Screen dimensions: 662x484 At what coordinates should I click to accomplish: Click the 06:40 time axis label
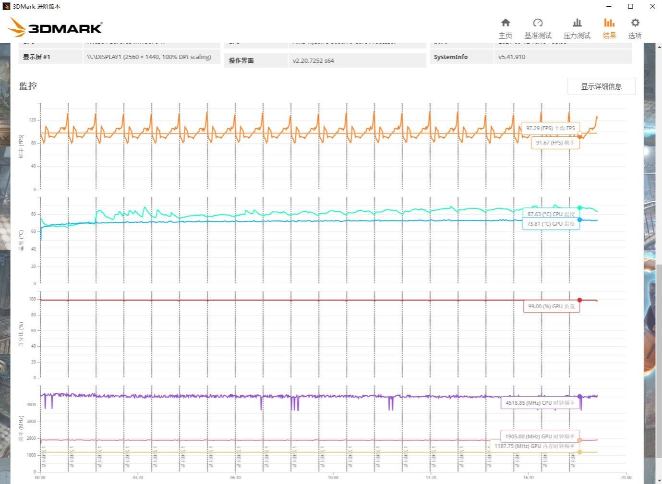tap(235, 477)
